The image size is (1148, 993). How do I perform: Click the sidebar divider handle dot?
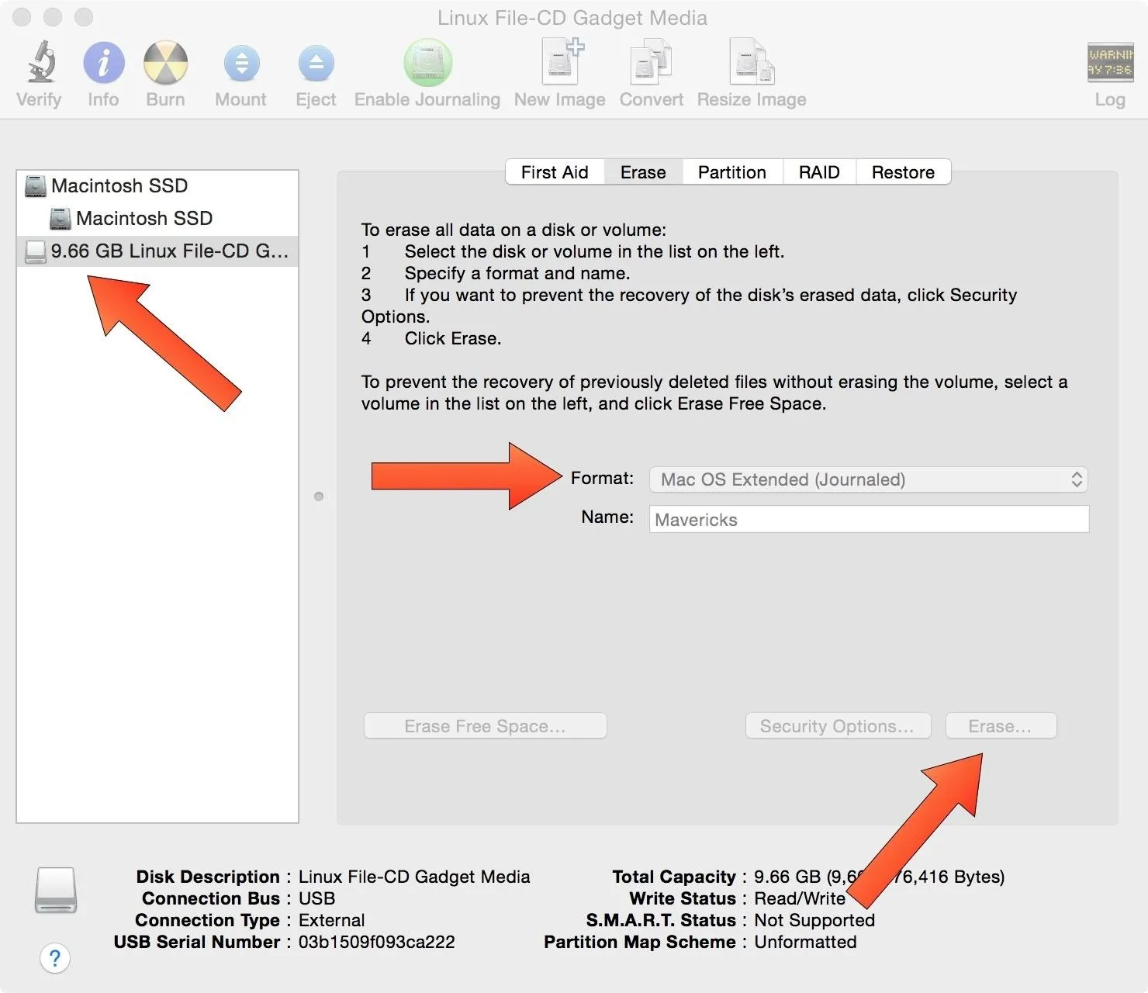point(319,496)
